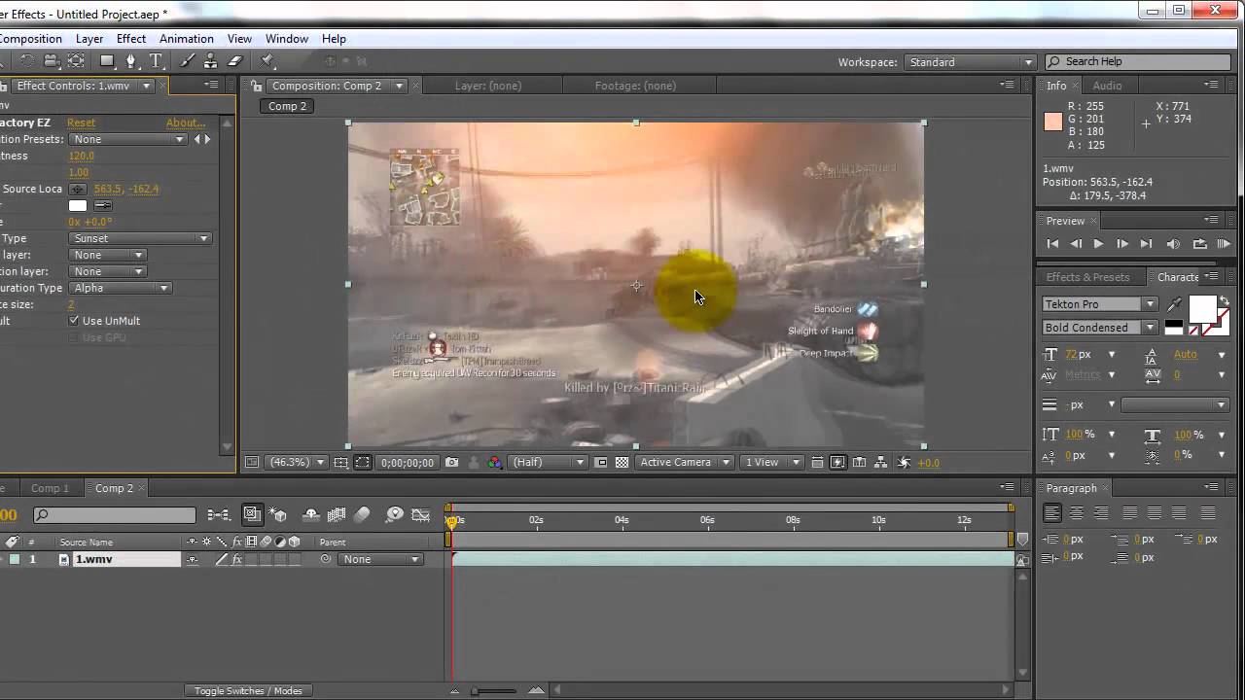Click the white fill color swatch in Character
This screenshot has width=1245, height=700.
1202,309
